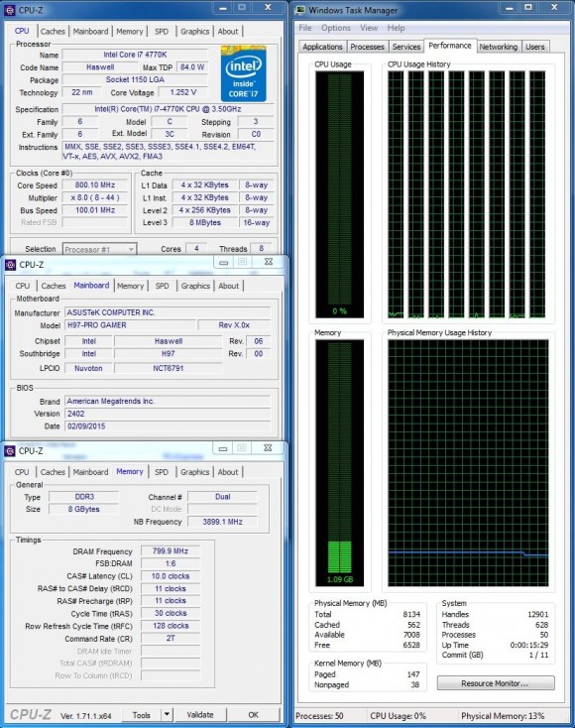Minimize the Windows Task Manager window
Image resolution: width=575 pixels, height=728 pixels.
click(510, 8)
